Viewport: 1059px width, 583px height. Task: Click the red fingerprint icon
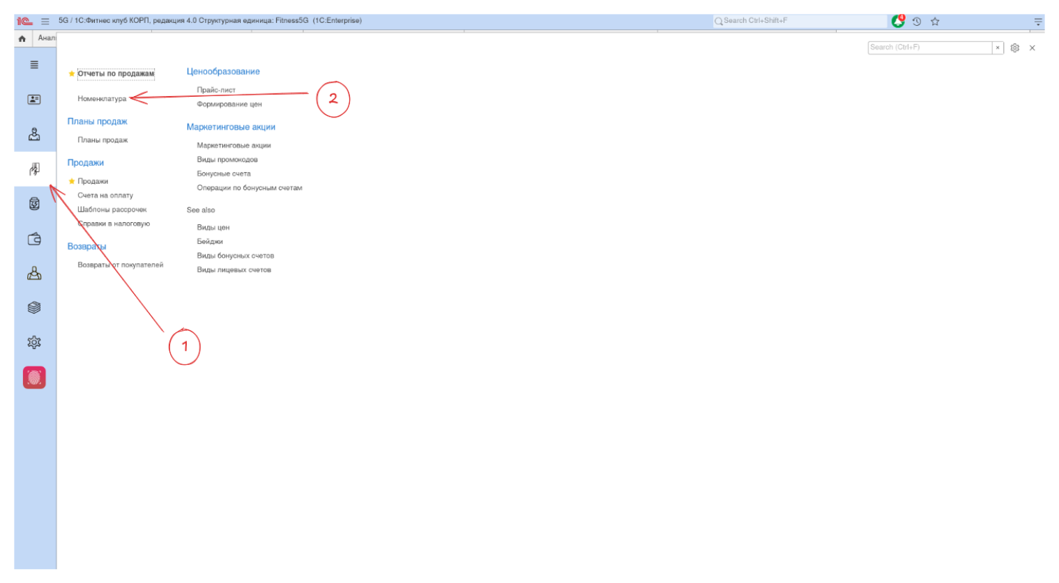(34, 378)
